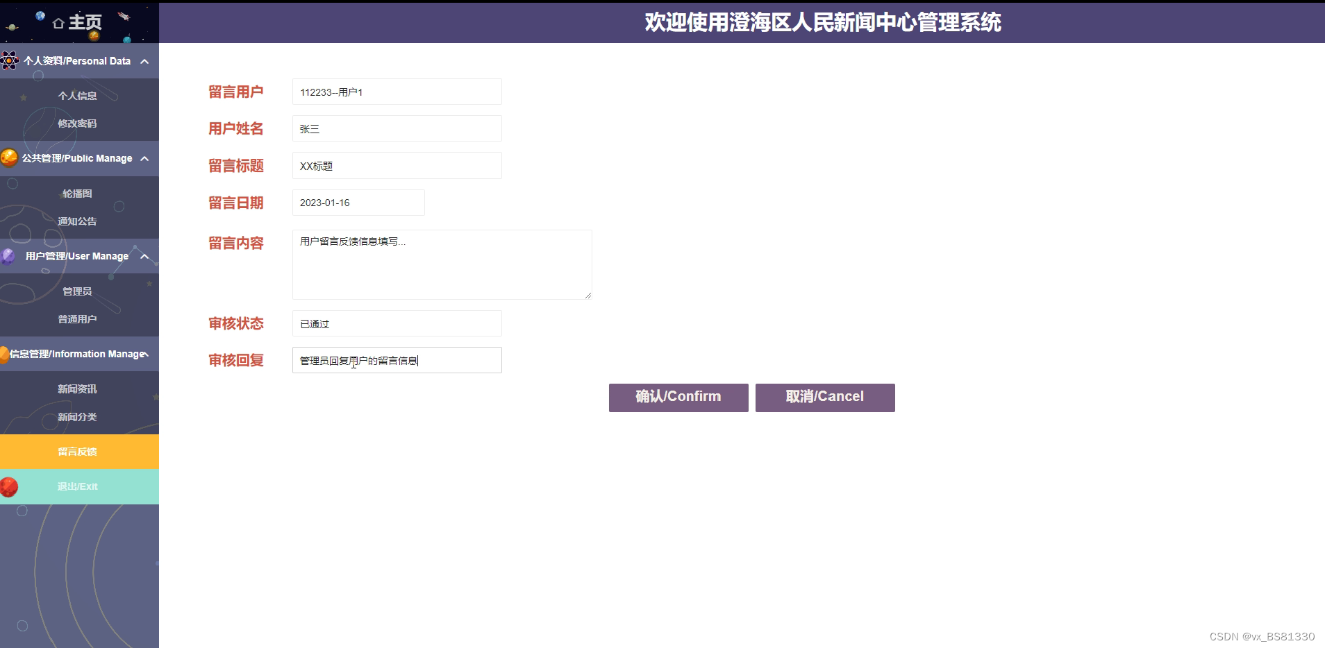Open 主页 home page
The height and width of the screenshot is (648, 1325).
pos(85,23)
